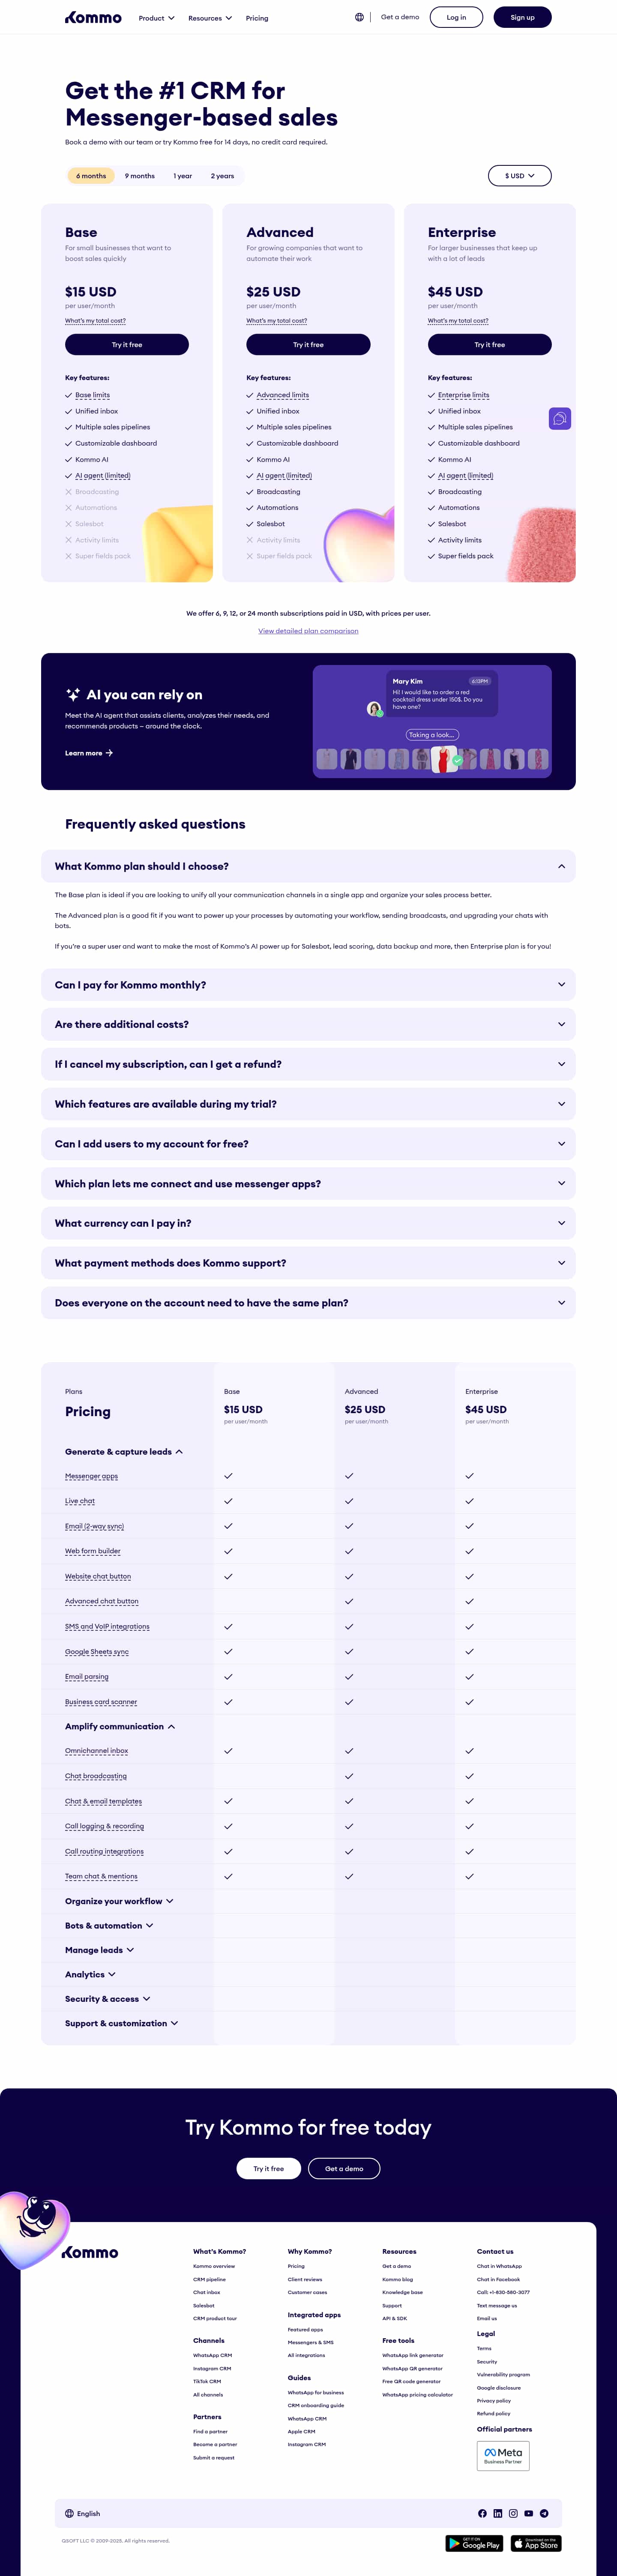The width and height of the screenshot is (617, 2576).
Task: Select the 2 years billing period
Action: click(222, 176)
